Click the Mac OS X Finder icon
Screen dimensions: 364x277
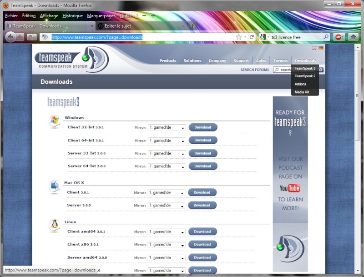[54, 186]
